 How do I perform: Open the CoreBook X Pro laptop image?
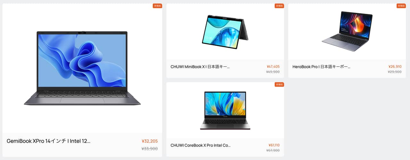[x=225, y=111]
